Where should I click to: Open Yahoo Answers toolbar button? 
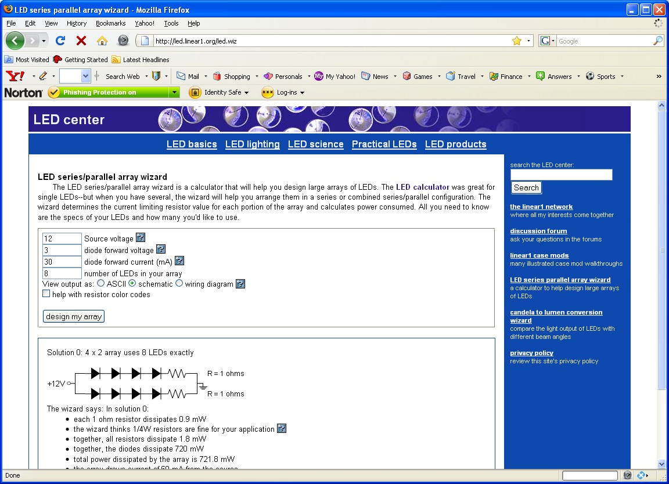tap(554, 77)
